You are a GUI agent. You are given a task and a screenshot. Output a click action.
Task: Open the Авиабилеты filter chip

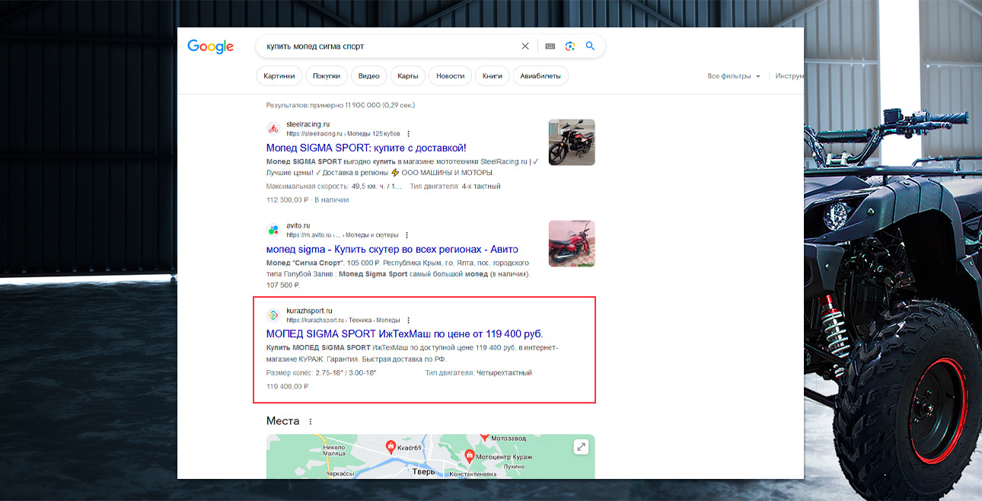[x=540, y=76]
